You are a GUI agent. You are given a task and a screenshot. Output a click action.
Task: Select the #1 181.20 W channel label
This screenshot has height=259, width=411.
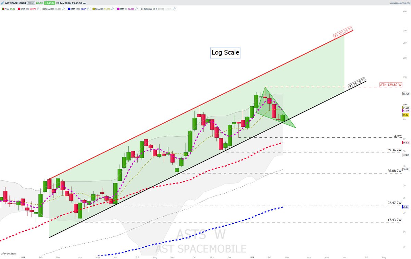[x=343, y=32]
